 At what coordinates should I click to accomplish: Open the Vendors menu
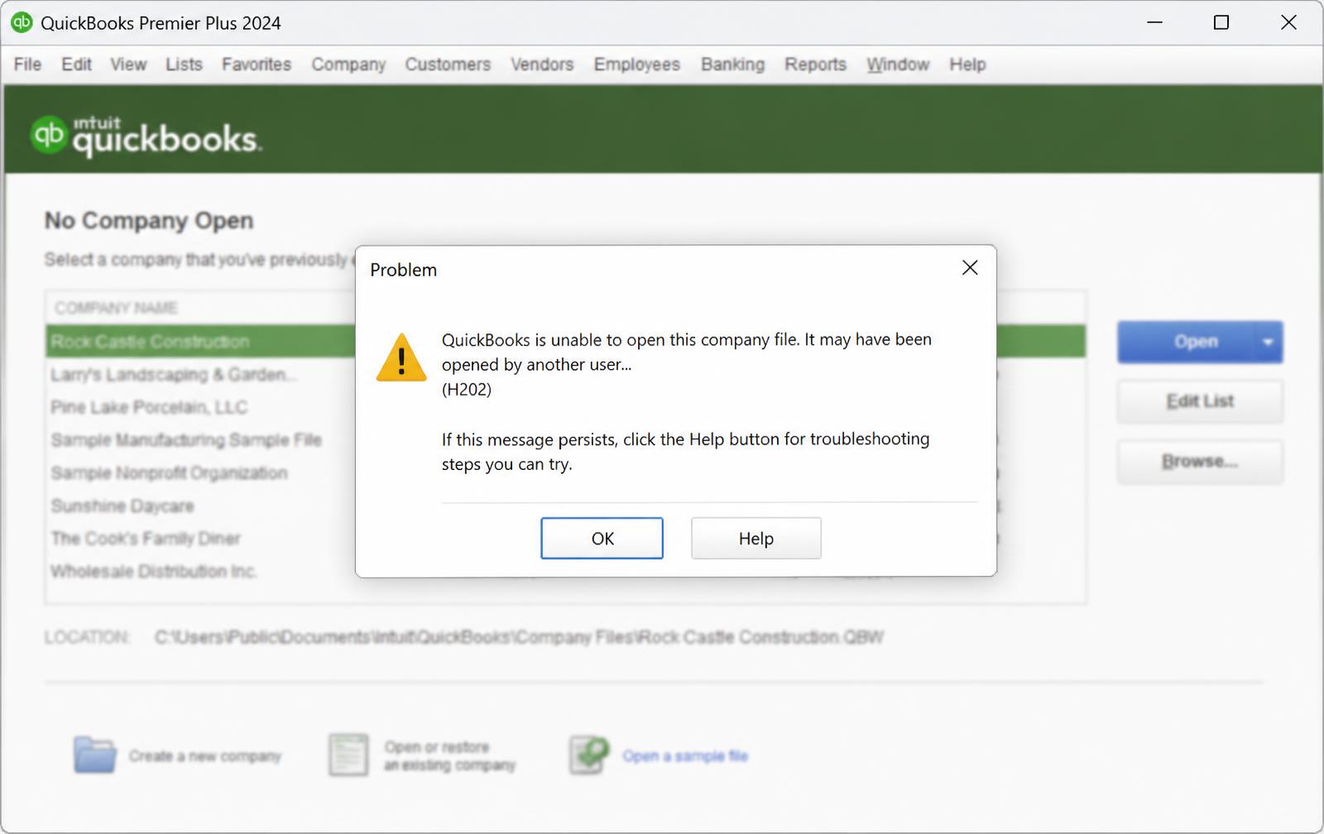point(542,65)
